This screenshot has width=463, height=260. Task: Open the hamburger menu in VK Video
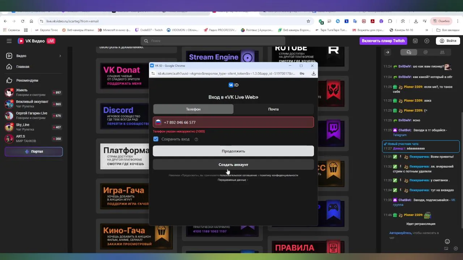[9, 41]
